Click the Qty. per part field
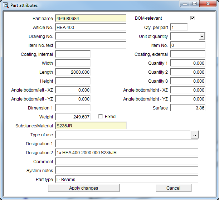The height and width of the screenshot is (200, 219). coord(179,28)
